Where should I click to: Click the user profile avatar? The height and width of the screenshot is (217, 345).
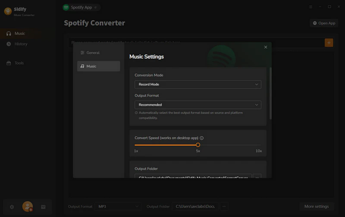point(28,207)
